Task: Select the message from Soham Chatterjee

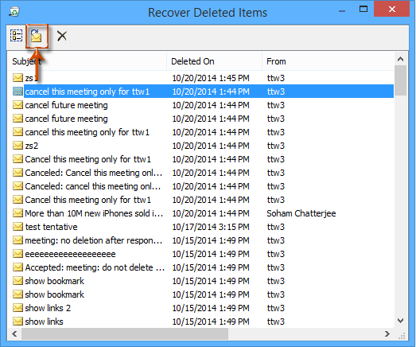Action: click(x=200, y=213)
